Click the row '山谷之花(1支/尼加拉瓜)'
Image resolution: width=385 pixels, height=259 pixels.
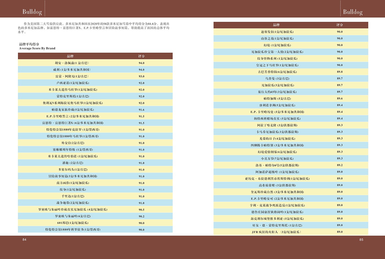291,38
